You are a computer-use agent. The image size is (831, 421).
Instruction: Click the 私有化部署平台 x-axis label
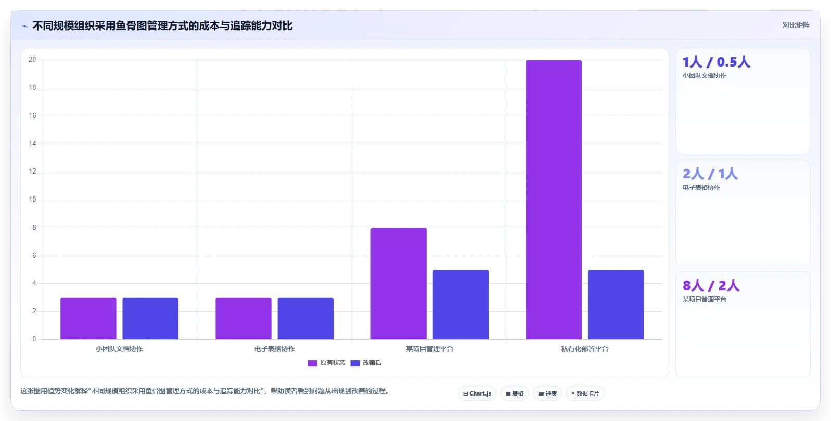[584, 349]
